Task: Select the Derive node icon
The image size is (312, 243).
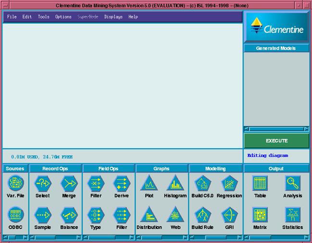Action: (122, 183)
